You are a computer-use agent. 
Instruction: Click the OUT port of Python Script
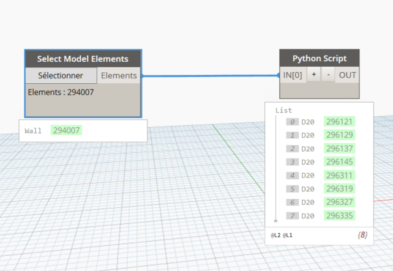[x=347, y=75]
